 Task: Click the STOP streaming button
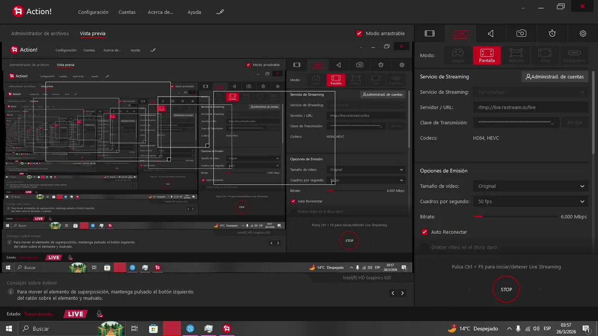click(506, 289)
